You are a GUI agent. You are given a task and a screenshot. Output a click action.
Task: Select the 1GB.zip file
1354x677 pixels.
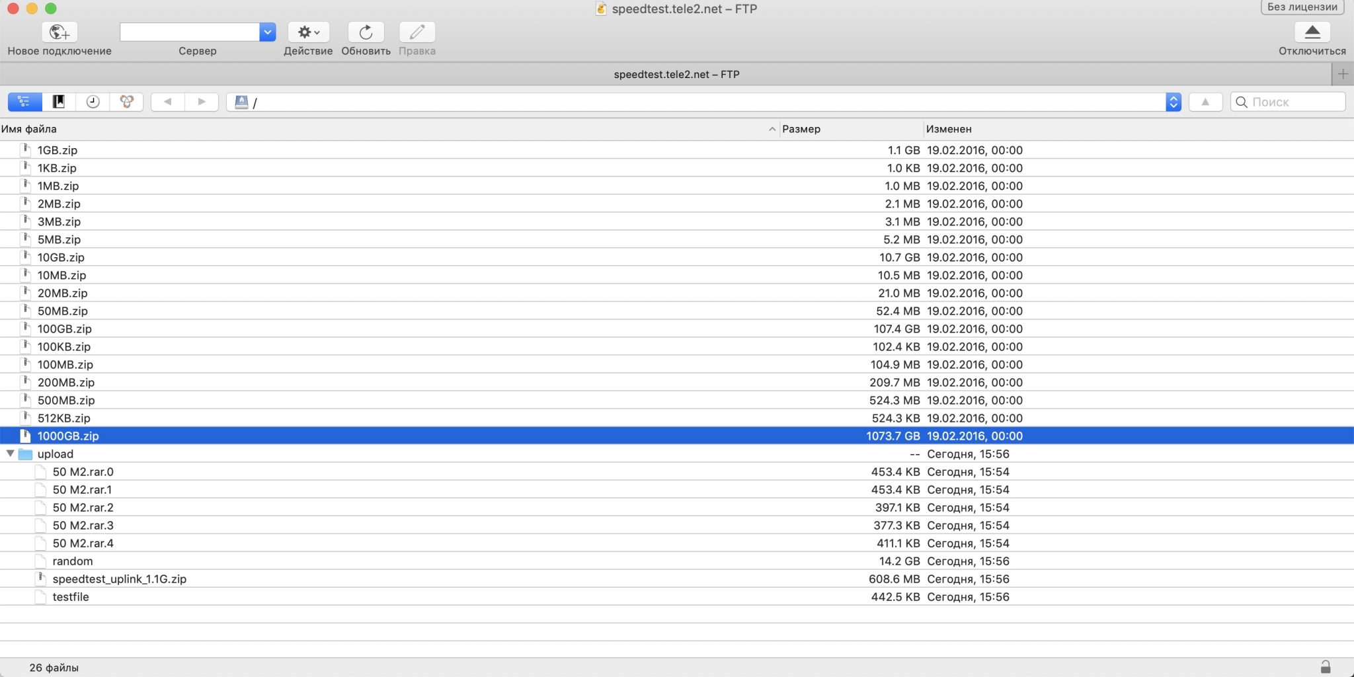(x=677, y=150)
